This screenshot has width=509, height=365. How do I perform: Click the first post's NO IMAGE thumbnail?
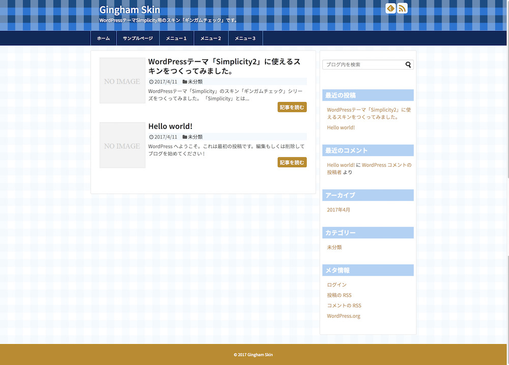coord(122,80)
